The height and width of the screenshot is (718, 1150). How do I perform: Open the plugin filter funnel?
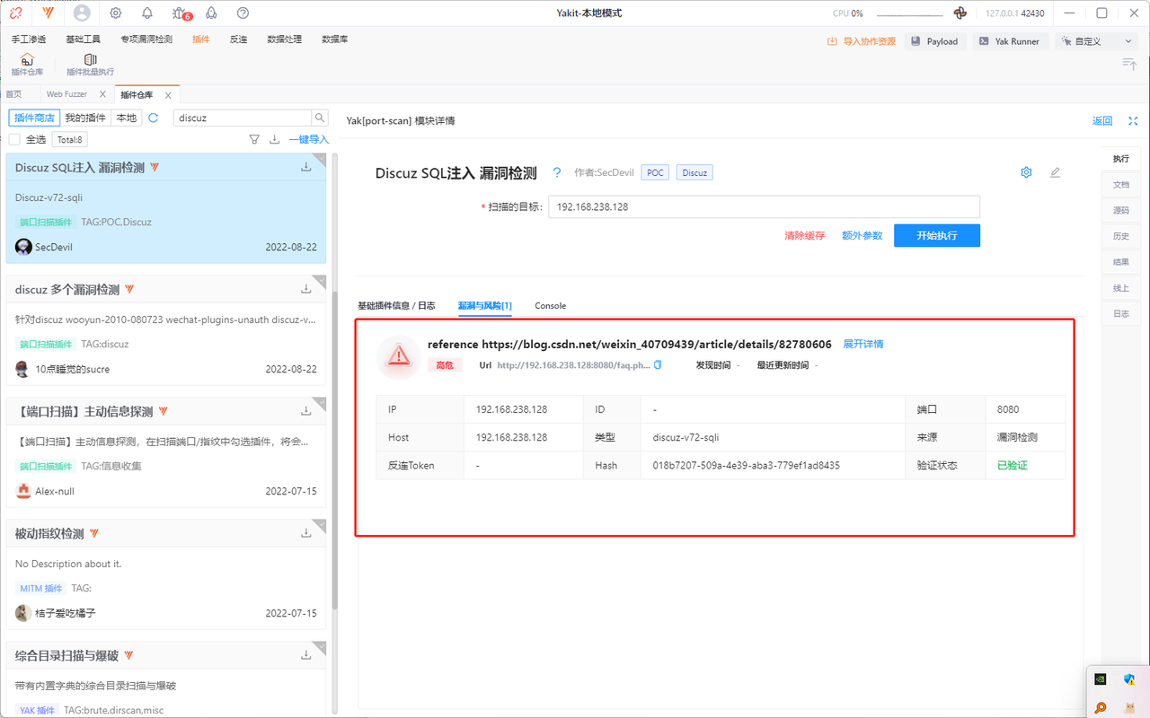254,139
